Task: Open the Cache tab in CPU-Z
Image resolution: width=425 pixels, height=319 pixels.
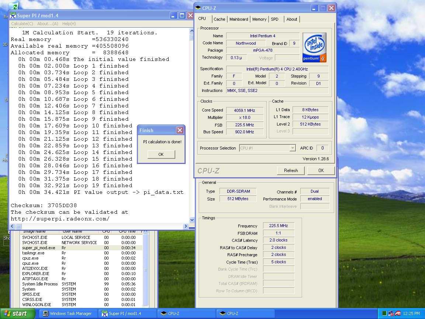Action: click(x=219, y=19)
